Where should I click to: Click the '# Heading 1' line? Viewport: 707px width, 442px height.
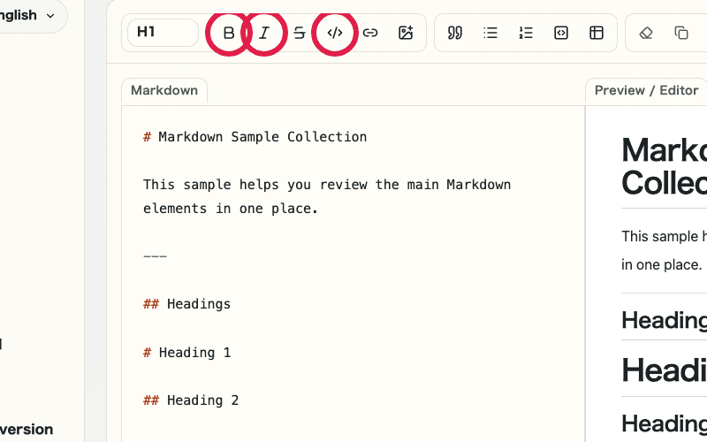tap(186, 352)
